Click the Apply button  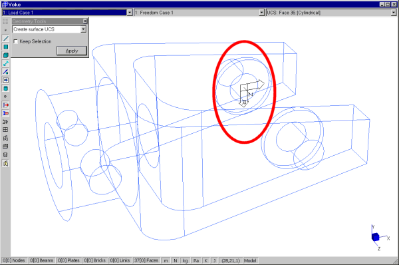pyautogui.click(x=72, y=51)
